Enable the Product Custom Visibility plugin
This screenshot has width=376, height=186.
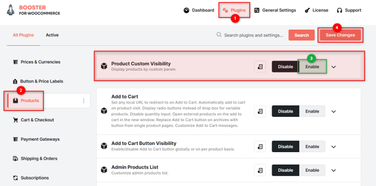click(x=312, y=67)
